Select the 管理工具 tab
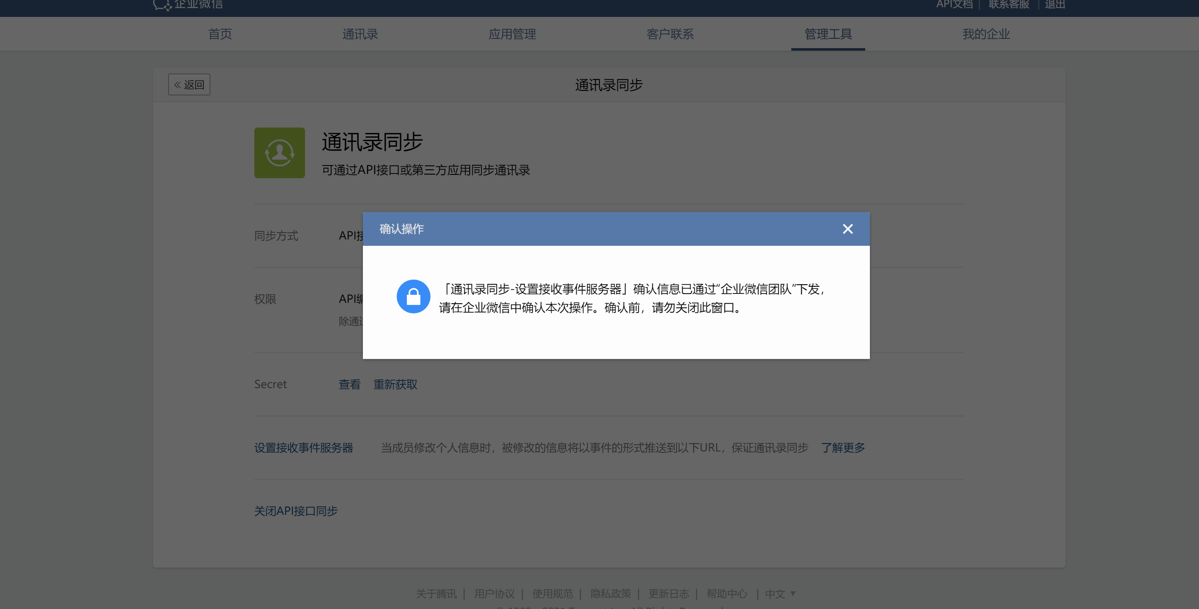Viewport: 1199px width, 609px height. click(x=828, y=34)
